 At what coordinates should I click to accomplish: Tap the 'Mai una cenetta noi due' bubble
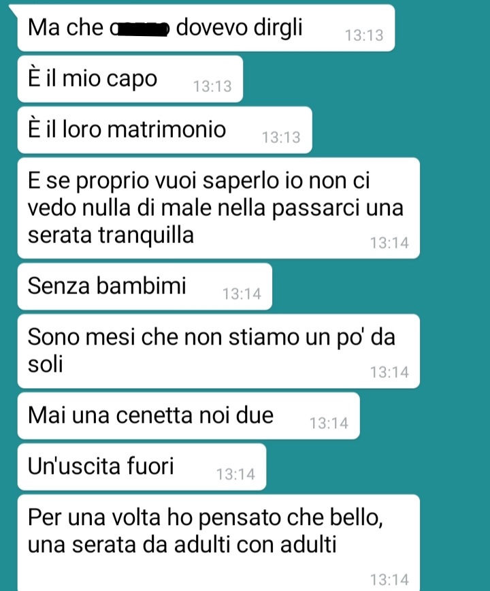tap(189, 416)
